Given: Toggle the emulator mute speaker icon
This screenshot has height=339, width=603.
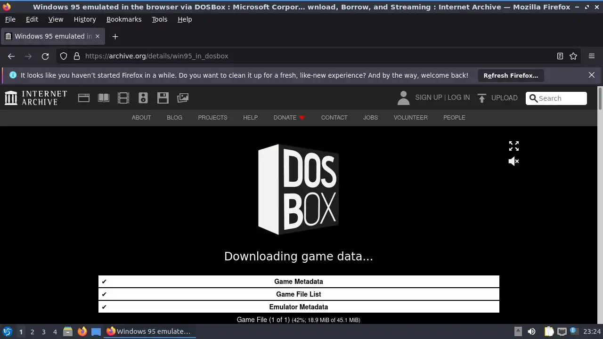Looking at the screenshot, I should click(514, 161).
